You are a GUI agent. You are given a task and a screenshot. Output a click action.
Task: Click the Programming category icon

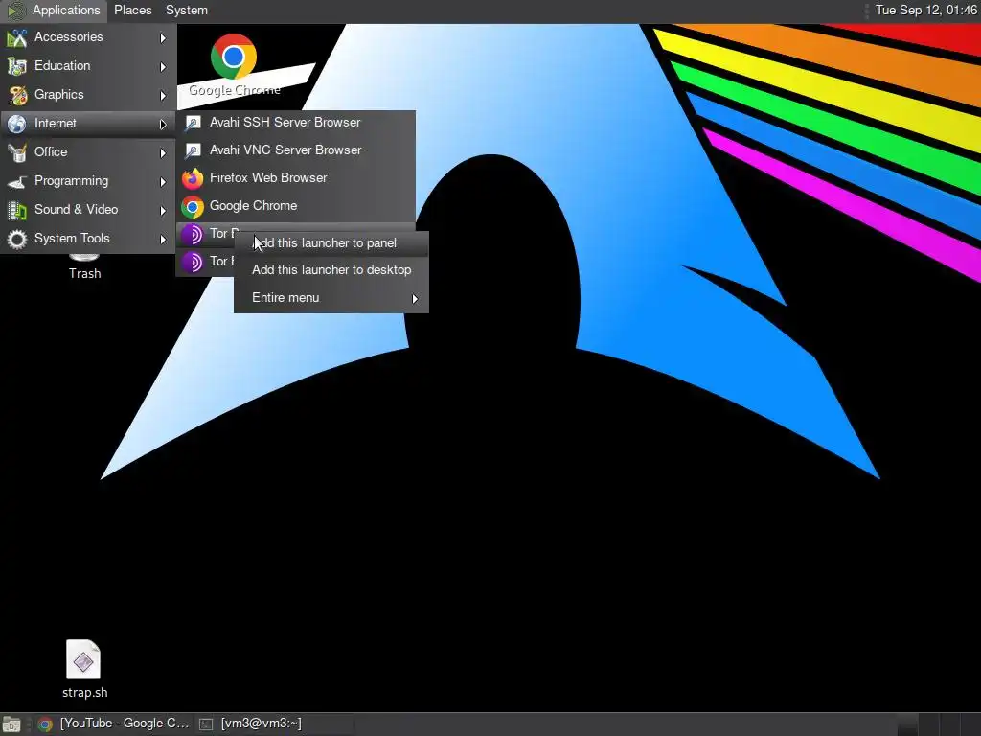tap(17, 181)
